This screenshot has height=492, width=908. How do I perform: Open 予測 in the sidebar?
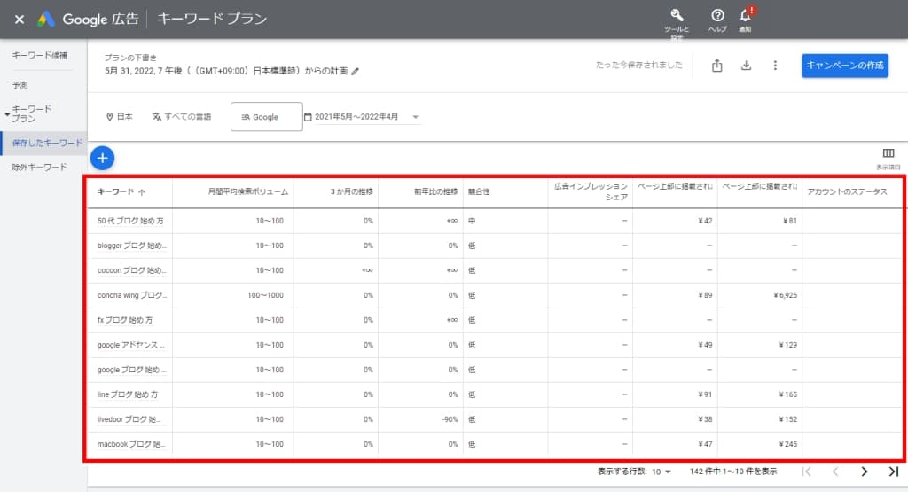pyautogui.click(x=20, y=85)
